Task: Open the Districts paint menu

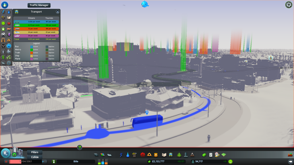Action: tap(109, 155)
